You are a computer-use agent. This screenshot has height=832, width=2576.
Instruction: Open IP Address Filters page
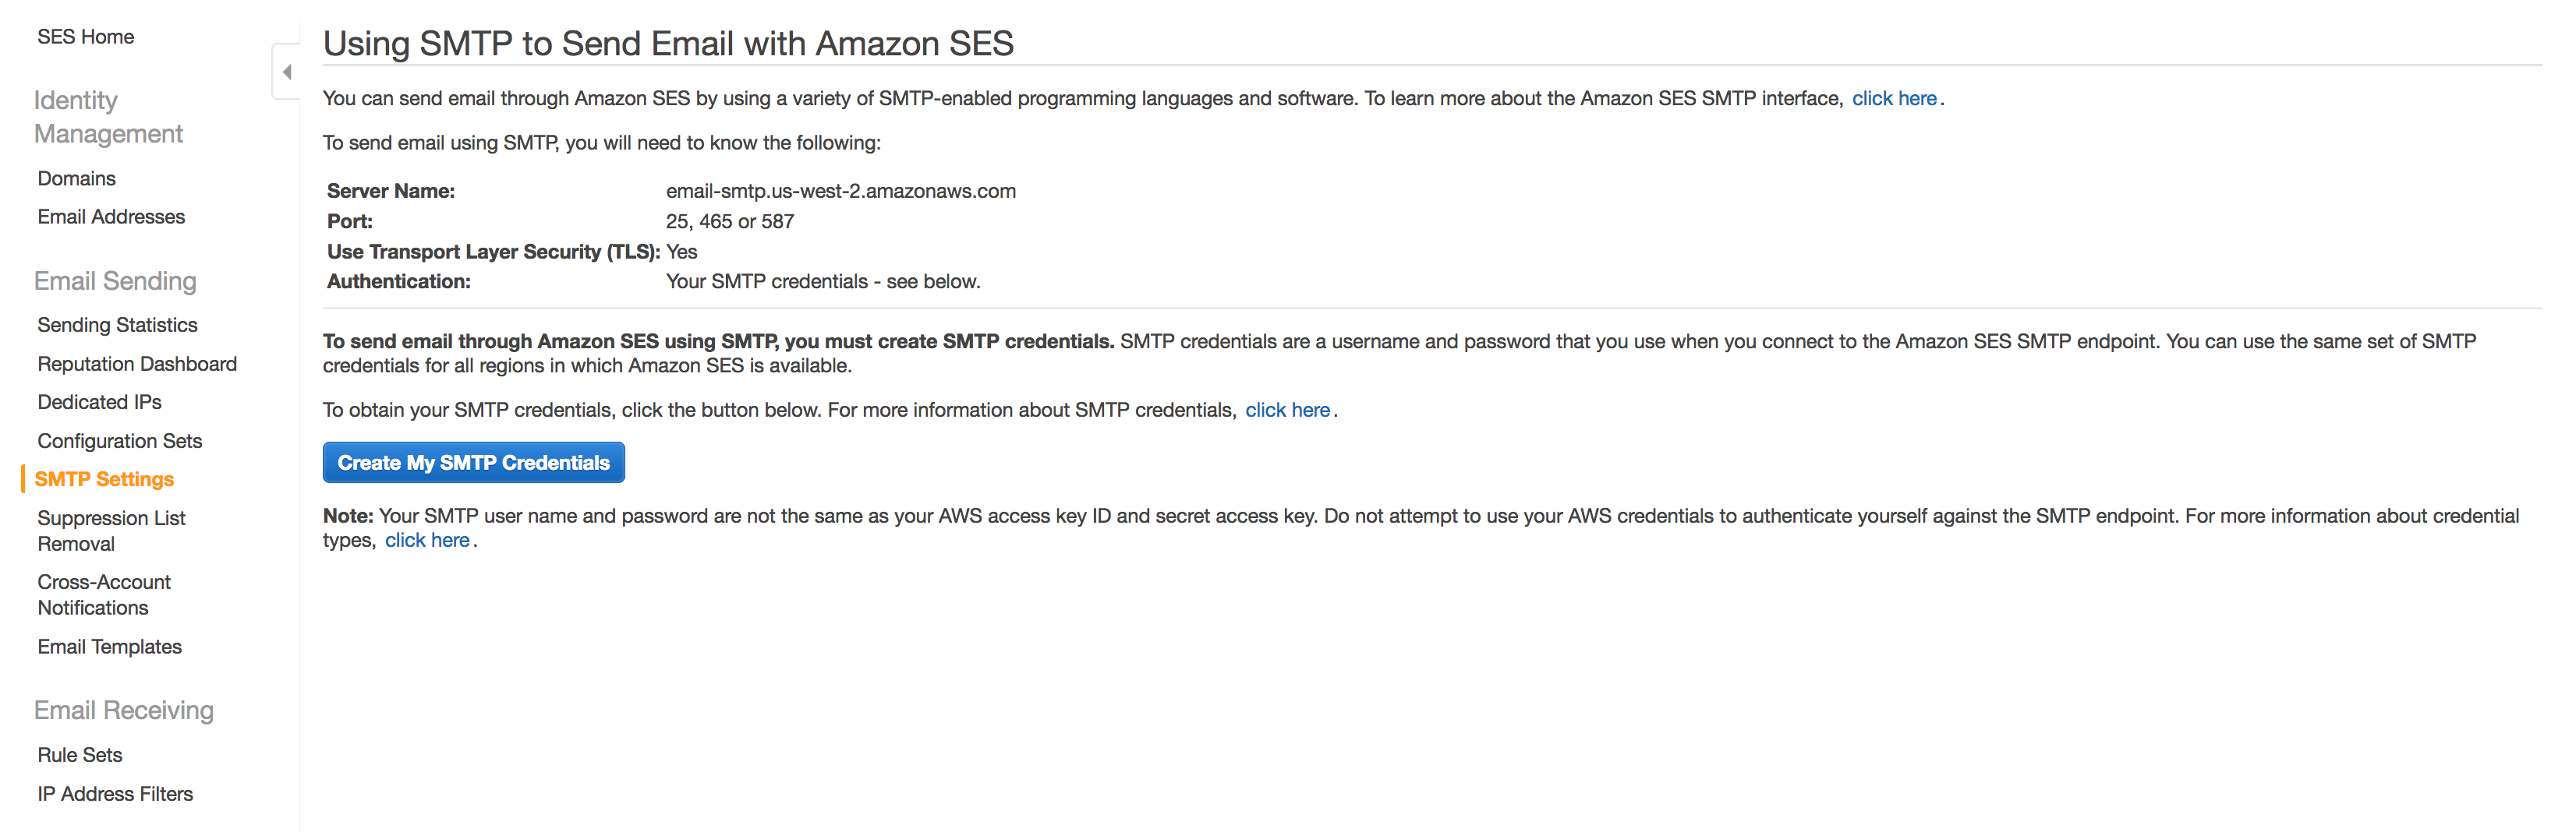(115, 794)
